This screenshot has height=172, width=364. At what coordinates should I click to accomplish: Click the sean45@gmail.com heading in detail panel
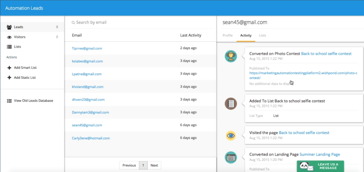(245, 22)
